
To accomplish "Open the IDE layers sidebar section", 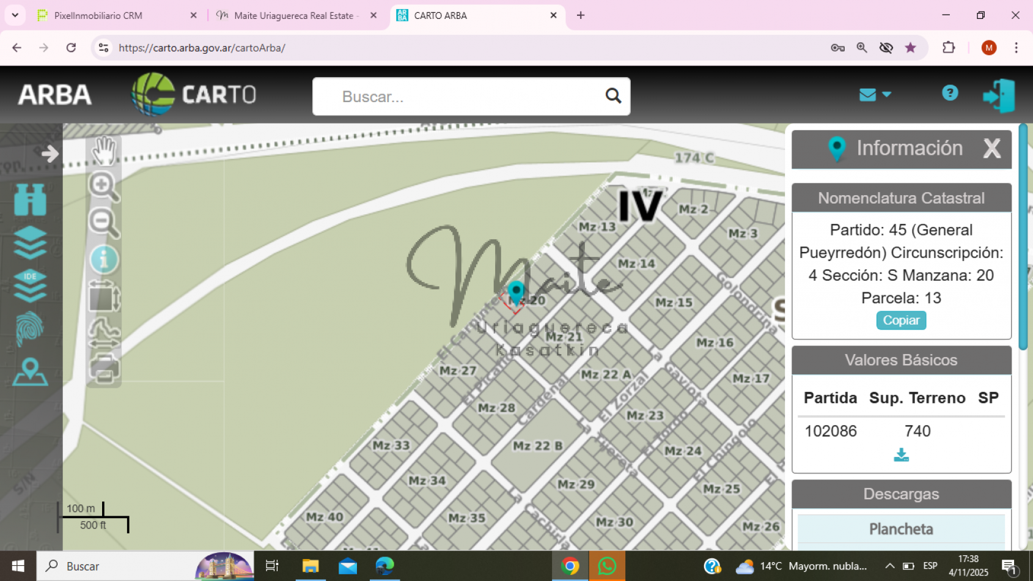I will coord(30,284).
